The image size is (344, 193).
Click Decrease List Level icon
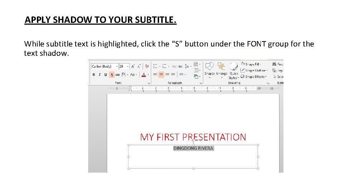(175, 66)
